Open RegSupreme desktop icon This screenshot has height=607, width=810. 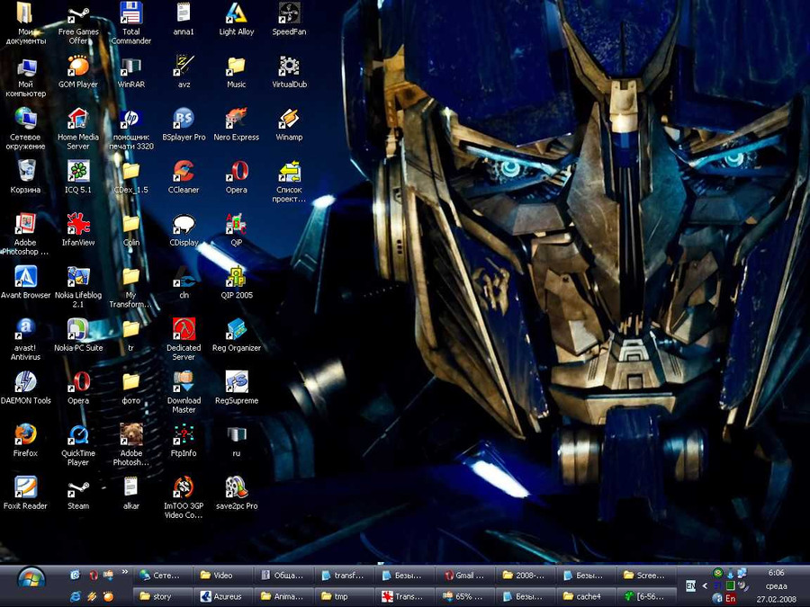click(236, 388)
